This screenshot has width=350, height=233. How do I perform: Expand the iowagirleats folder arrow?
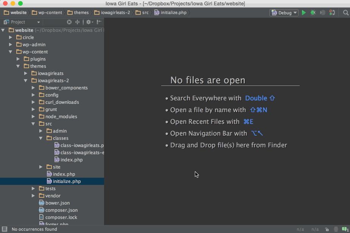(26, 73)
